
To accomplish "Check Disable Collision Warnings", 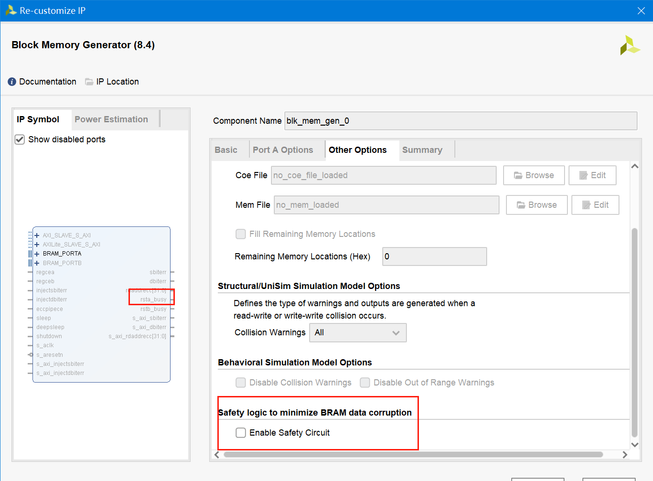I will click(x=241, y=383).
